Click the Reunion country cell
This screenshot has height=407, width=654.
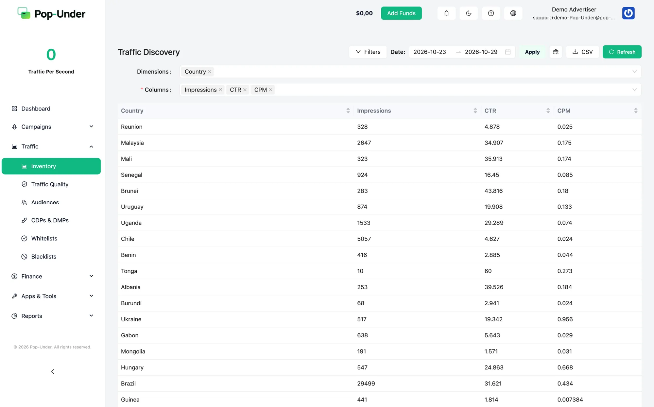pos(131,127)
